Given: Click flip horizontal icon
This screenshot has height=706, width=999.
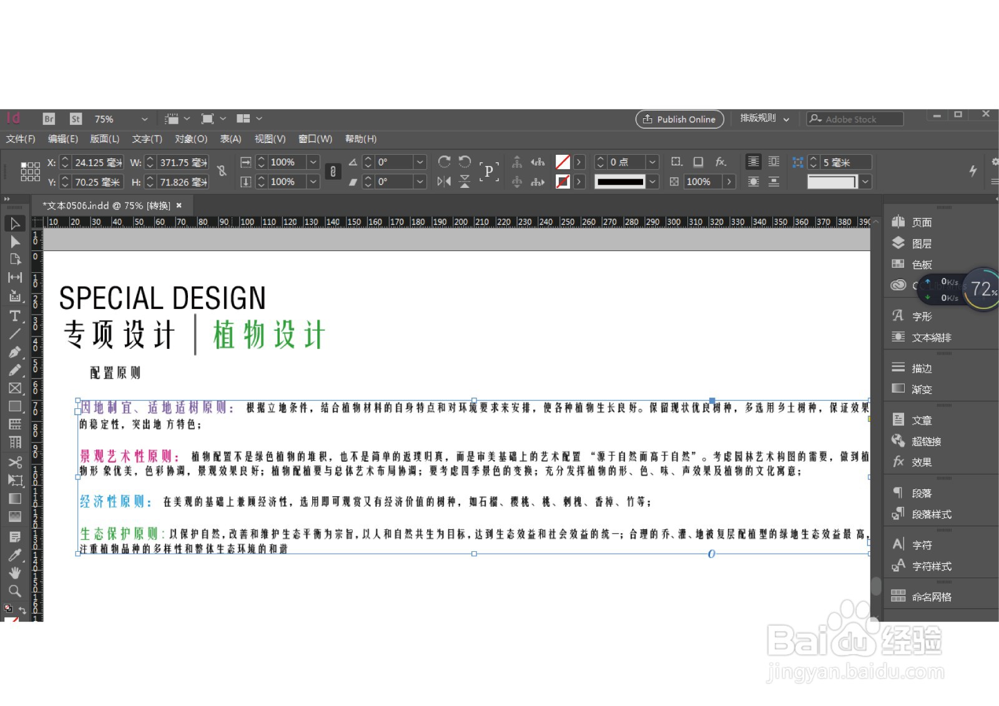Looking at the screenshot, I should click(444, 181).
